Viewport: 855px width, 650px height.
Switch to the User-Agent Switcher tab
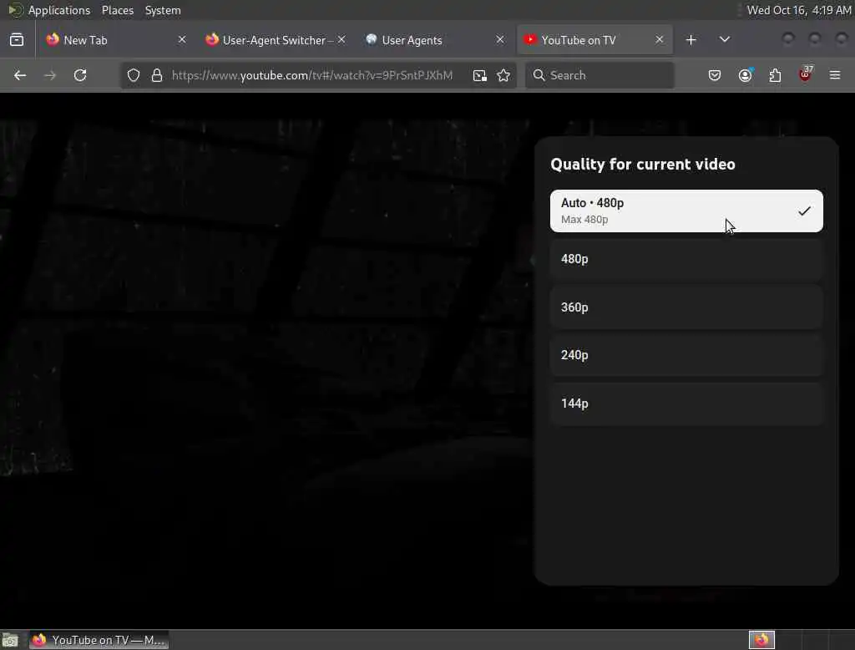coord(274,40)
